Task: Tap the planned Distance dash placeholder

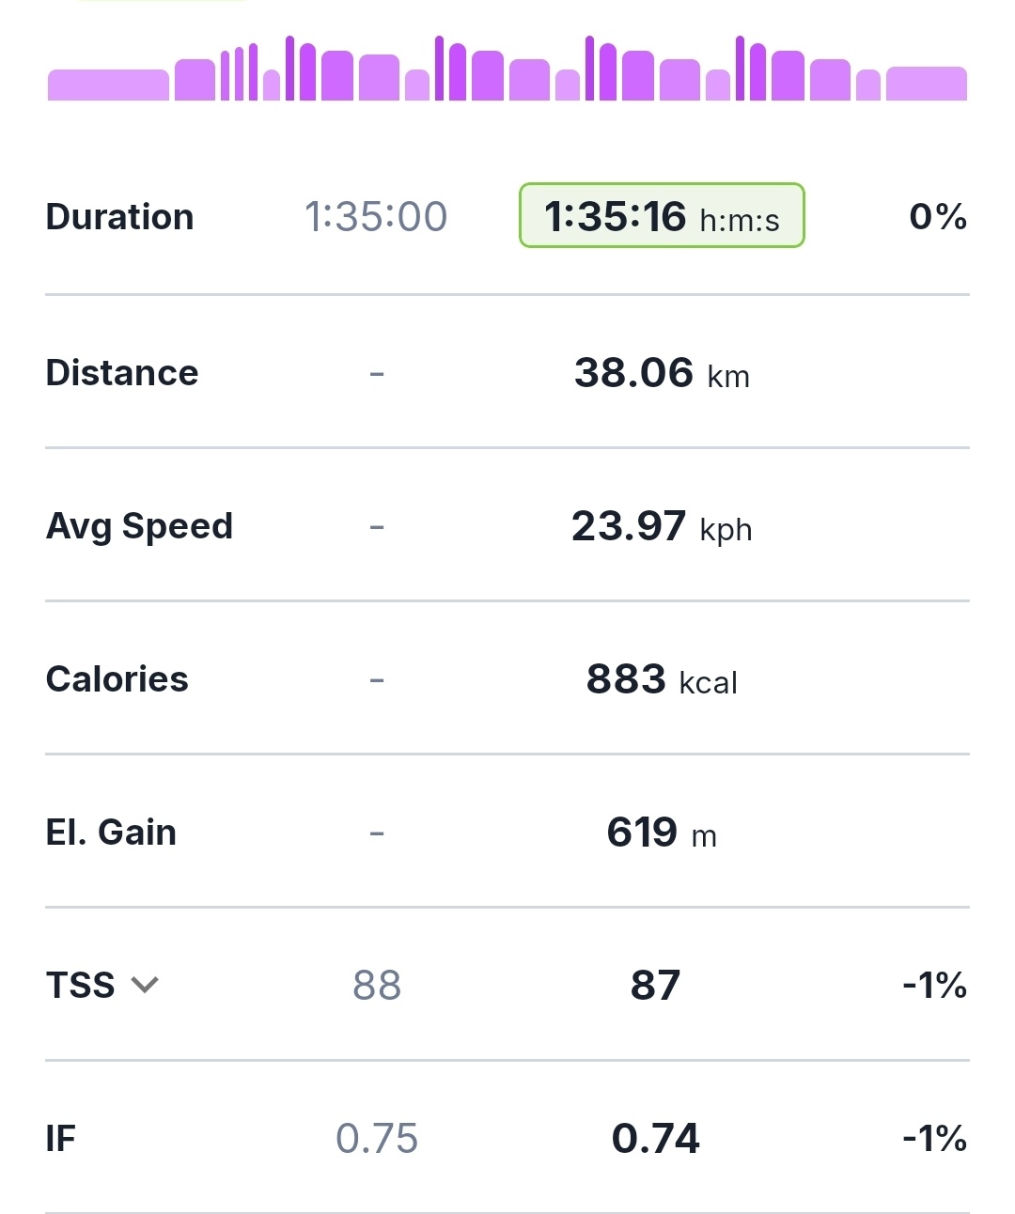Action: (377, 374)
